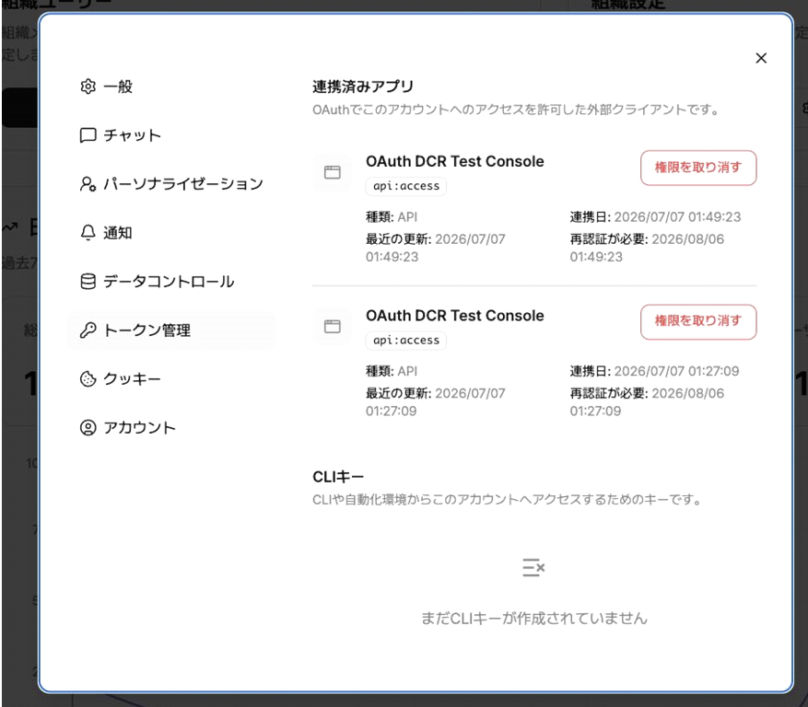The height and width of the screenshot is (707, 808).
Task: Click the first OAuth DCR Test Console title
Action: pyautogui.click(x=455, y=161)
